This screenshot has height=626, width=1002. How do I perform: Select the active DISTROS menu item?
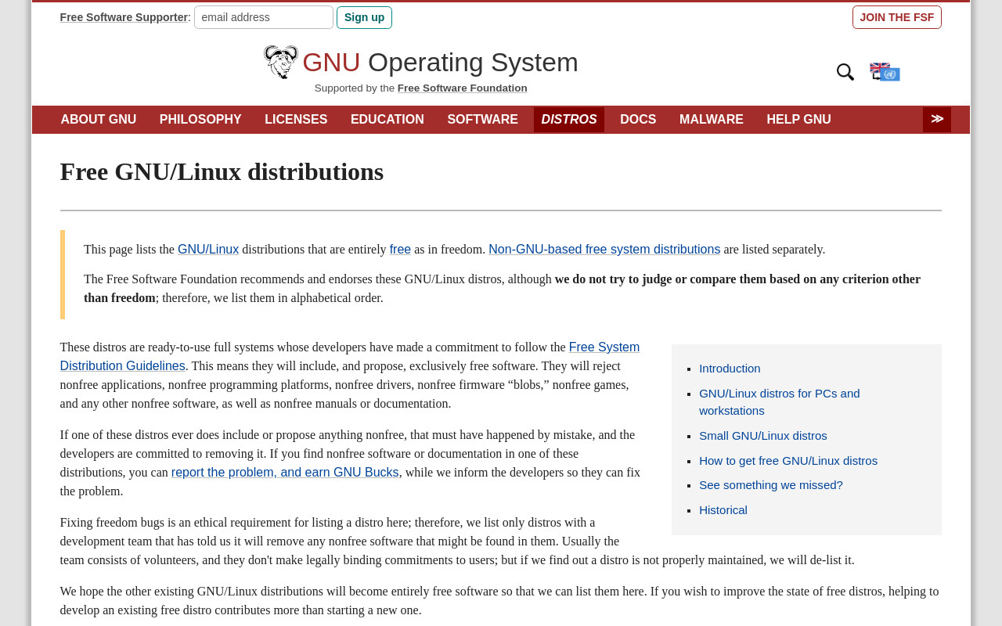569,120
